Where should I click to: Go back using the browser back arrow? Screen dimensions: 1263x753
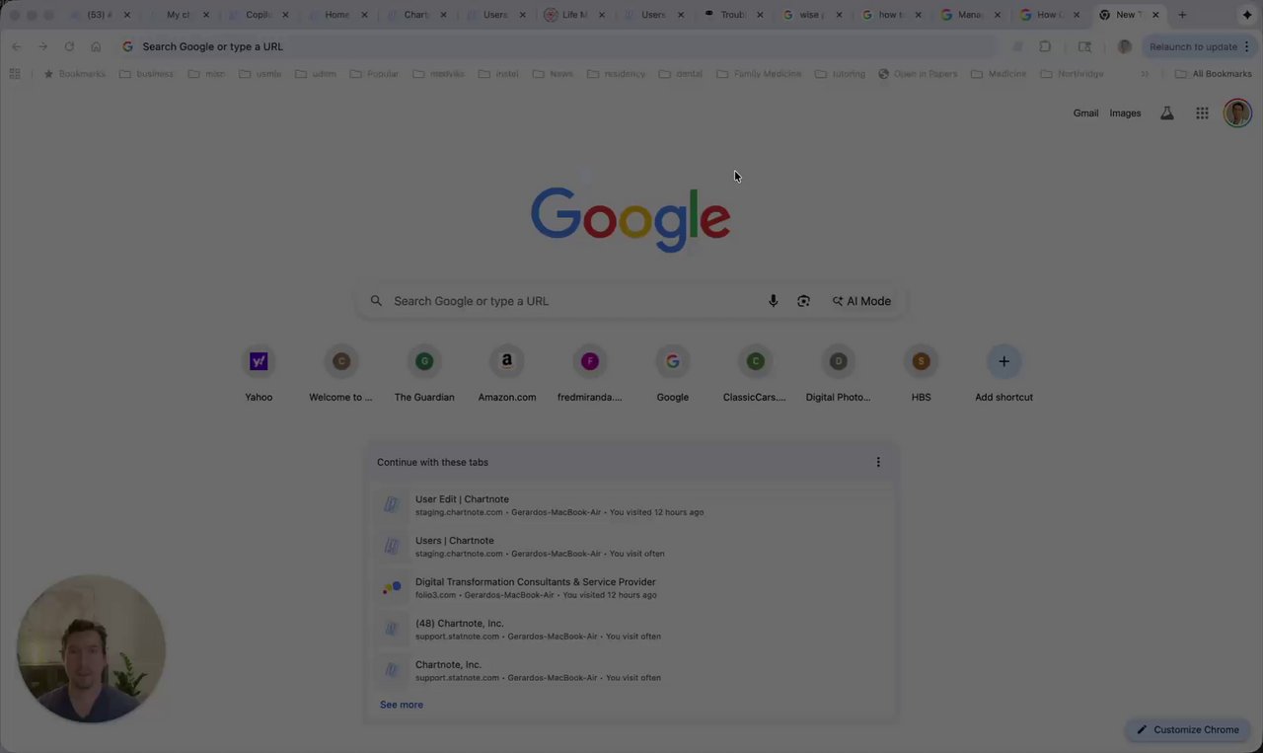(x=17, y=46)
